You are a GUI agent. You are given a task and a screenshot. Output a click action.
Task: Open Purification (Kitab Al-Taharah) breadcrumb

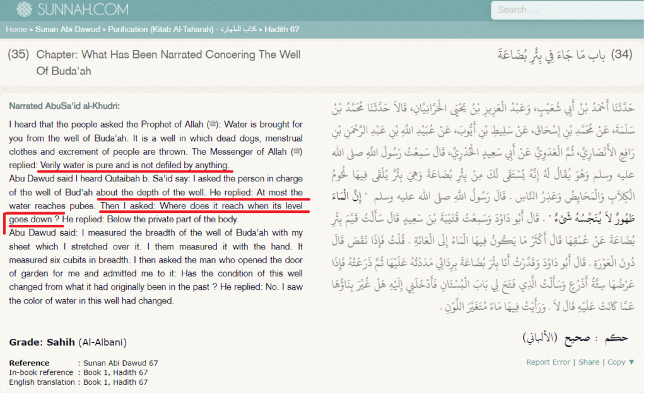click(x=182, y=29)
